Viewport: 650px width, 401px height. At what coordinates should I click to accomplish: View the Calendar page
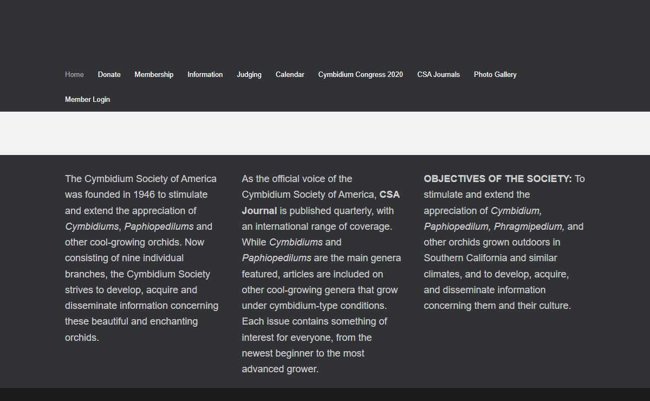coord(290,74)
